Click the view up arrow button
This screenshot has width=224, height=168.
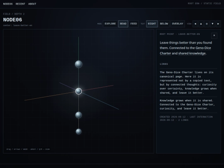click(201, 24)
